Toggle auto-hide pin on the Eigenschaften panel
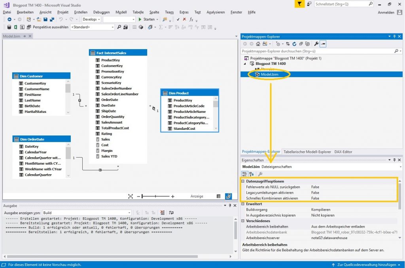 tap(394, 160)
